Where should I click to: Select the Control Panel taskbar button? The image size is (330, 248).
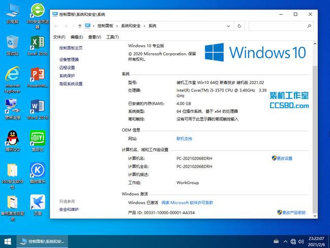[x=42, y=241]
